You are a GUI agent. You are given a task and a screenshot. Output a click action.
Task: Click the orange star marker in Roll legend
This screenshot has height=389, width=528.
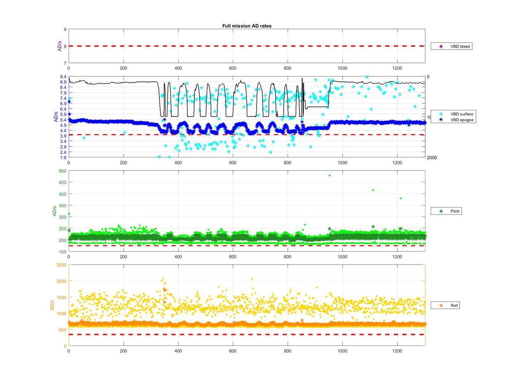(x=441, y=305)
